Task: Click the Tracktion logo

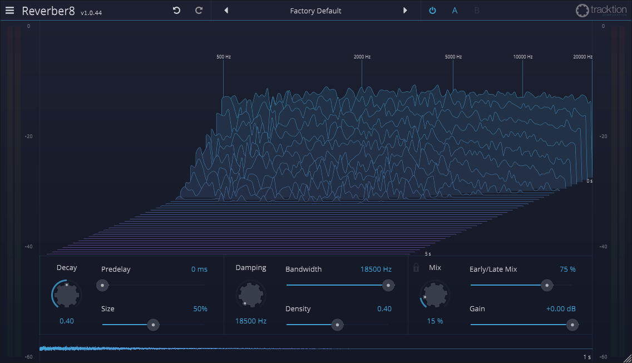Action: 600,11
